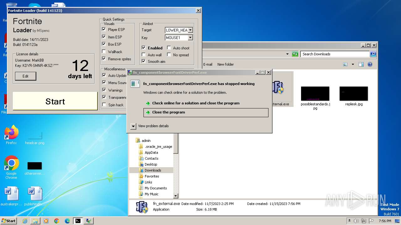
Task: Open Microsoft Edge from the taskbar
Action: (x=67, y=221)
